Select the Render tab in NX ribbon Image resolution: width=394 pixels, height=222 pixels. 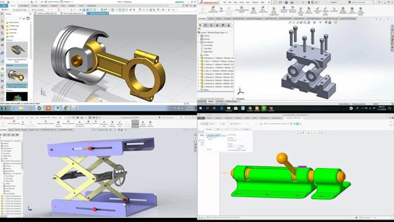pyautogui.click(x=72, y=6)
